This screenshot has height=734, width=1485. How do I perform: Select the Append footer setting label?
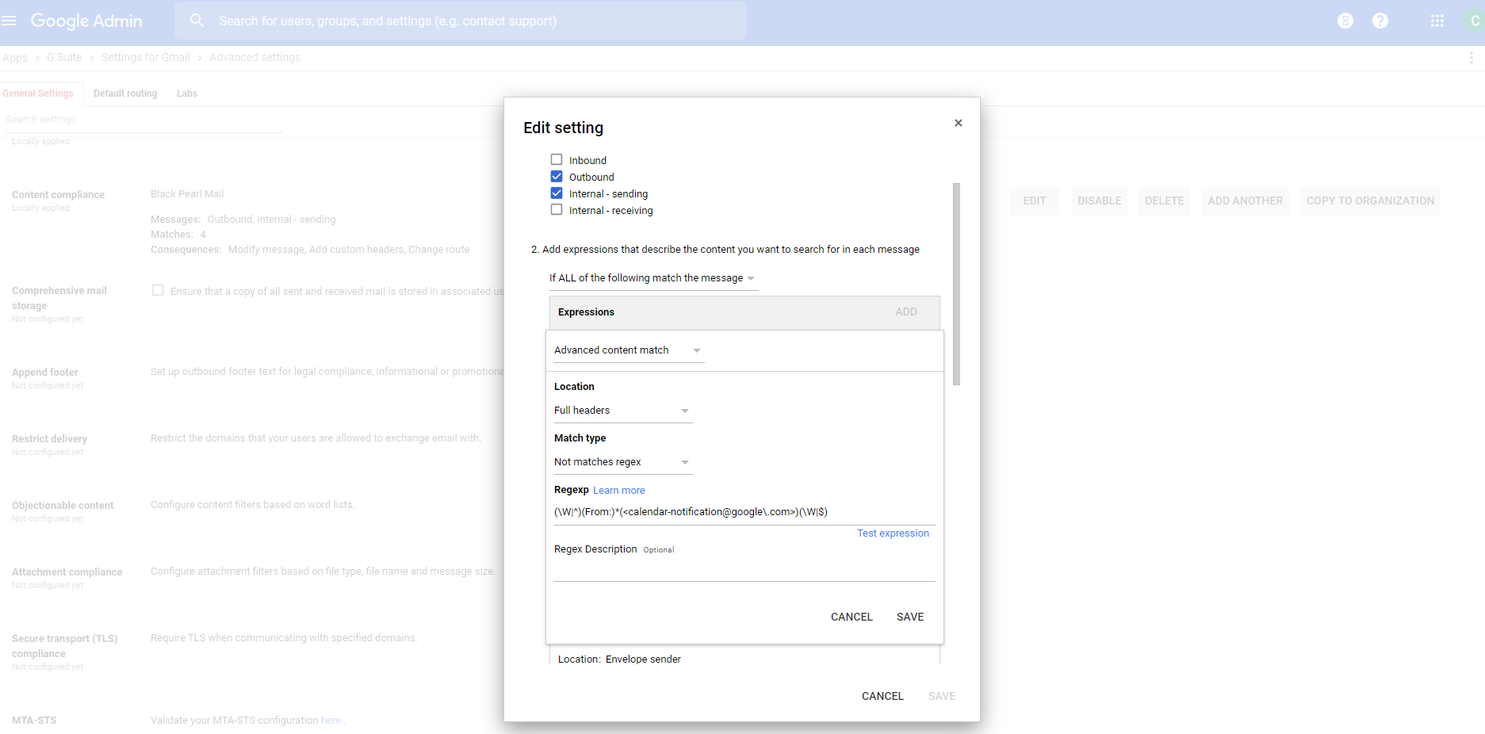[45, 373]
